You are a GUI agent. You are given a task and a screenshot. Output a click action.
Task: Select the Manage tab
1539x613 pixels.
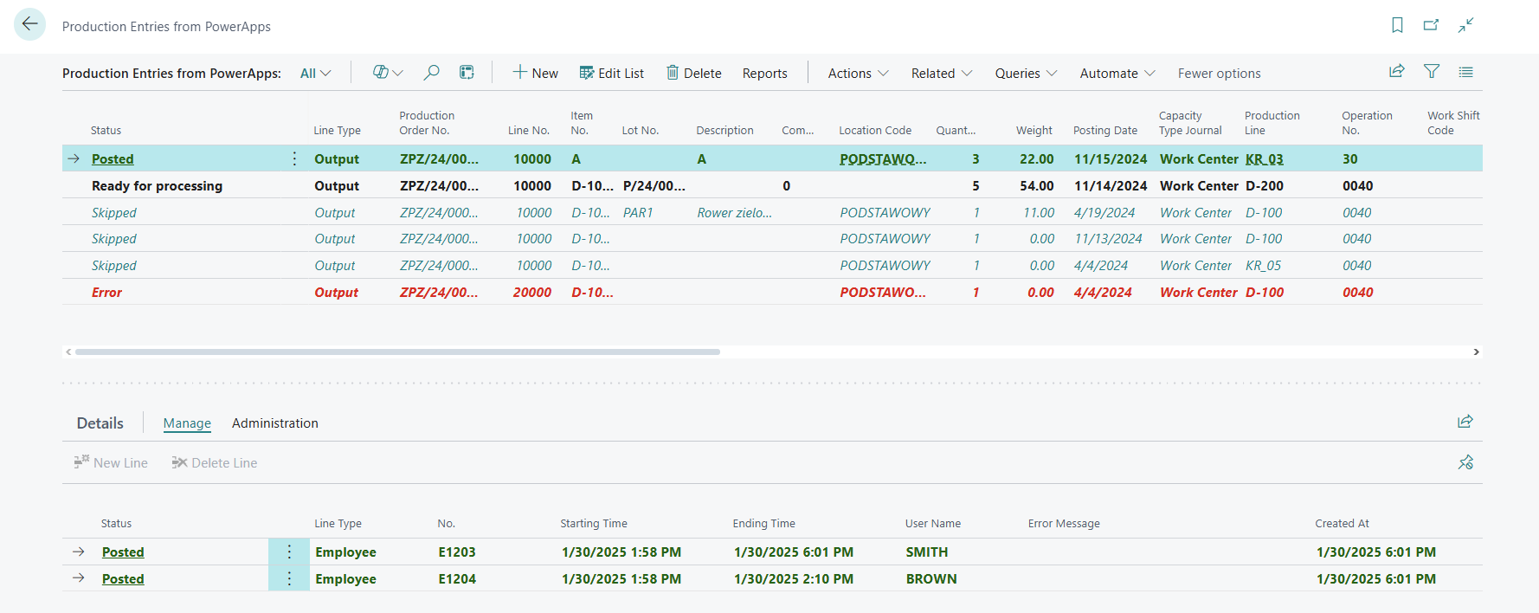coord(187,423)
